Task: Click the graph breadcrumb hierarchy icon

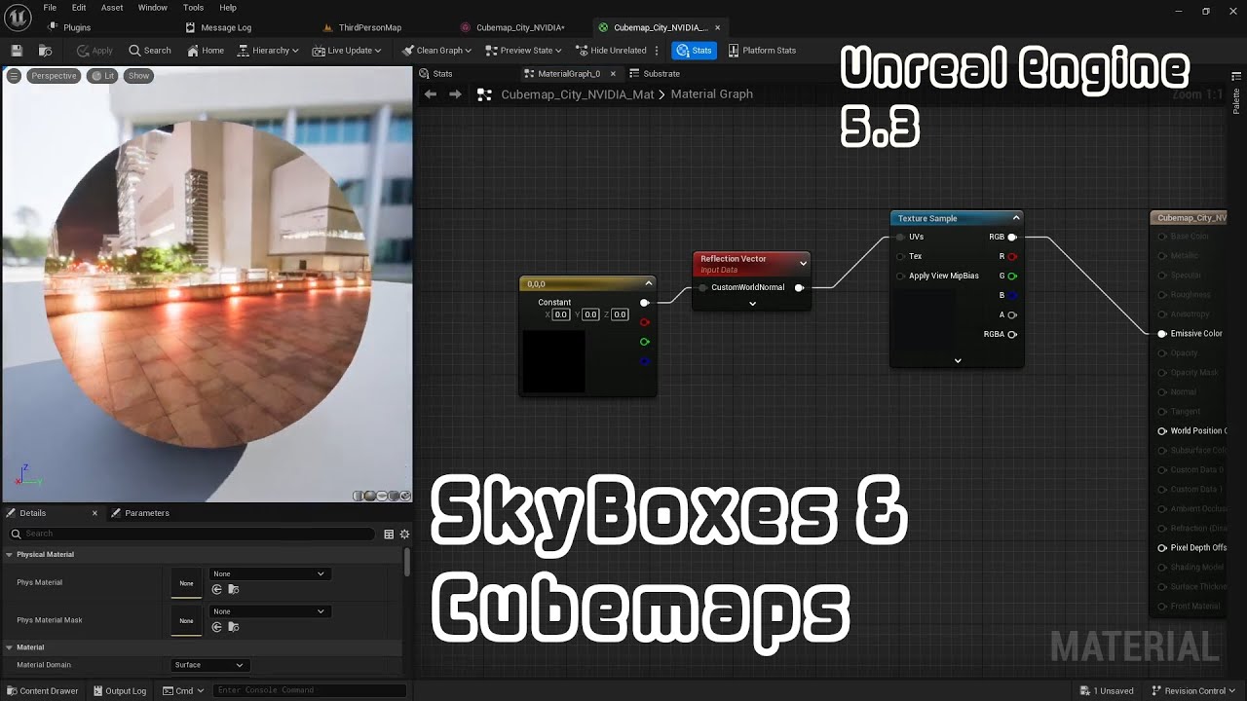Action: click(x=484, y=94)
